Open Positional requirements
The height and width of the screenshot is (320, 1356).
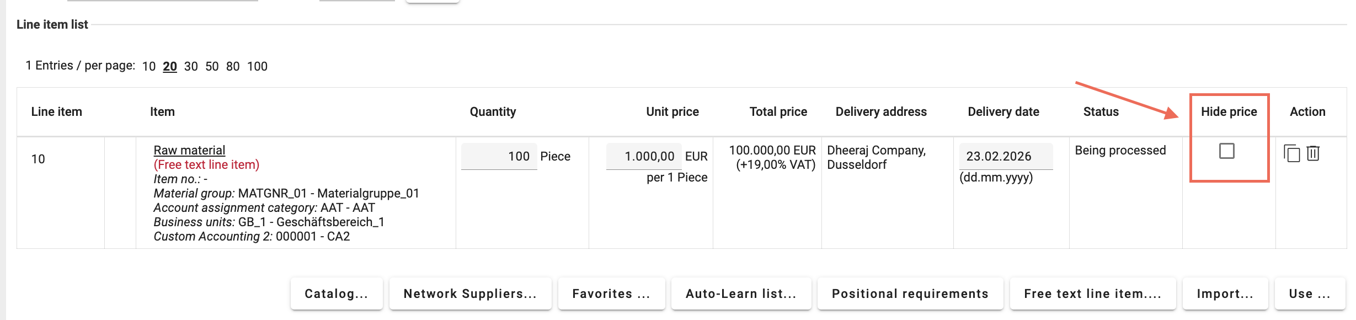coord(910,294)
